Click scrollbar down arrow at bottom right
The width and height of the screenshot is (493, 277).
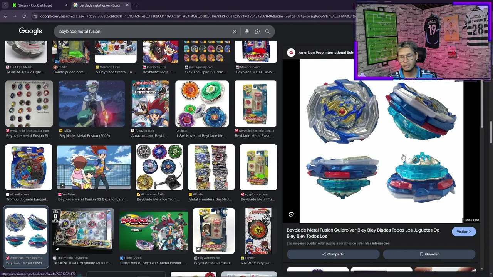[490, 274]
